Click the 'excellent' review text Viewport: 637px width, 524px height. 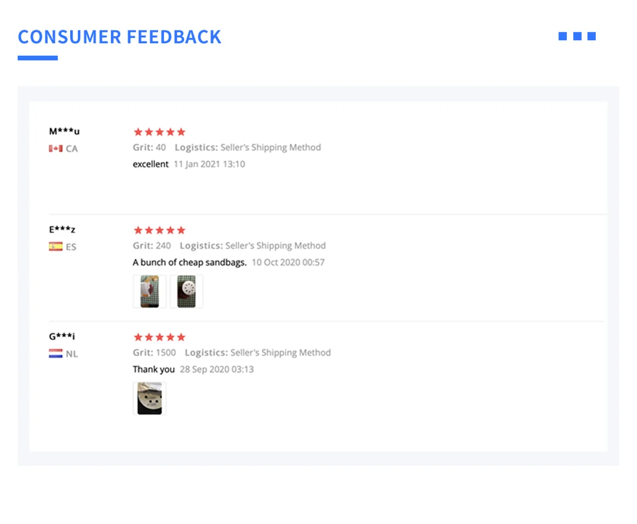[150, 164]
